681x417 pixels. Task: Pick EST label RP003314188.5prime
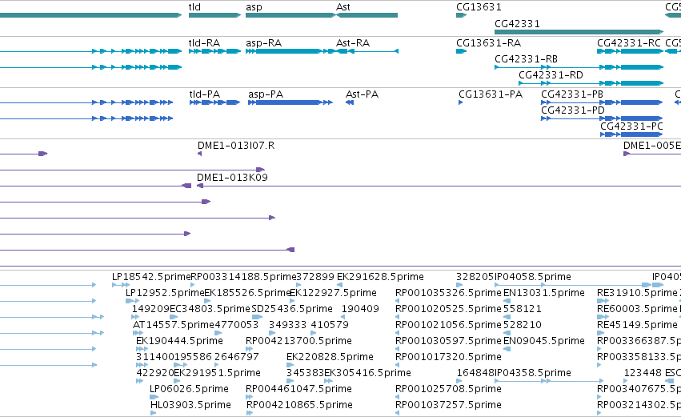[243, 277]
